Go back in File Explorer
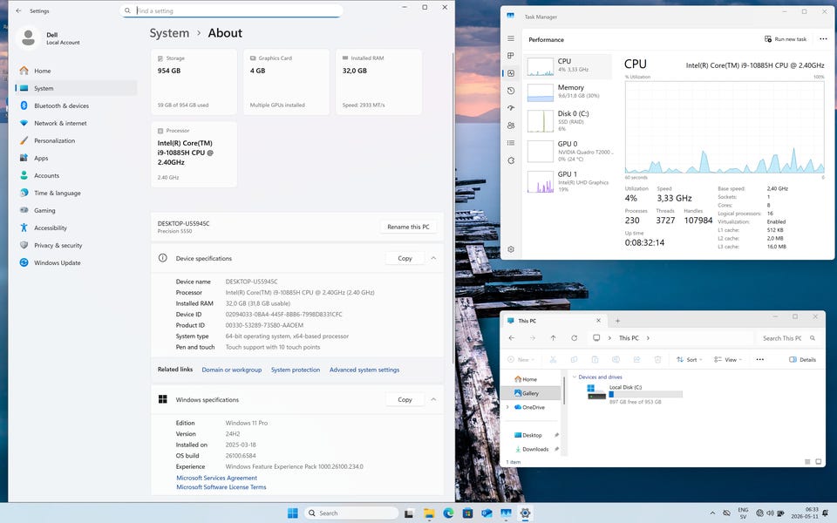The image size is (837, 523). 512,338
